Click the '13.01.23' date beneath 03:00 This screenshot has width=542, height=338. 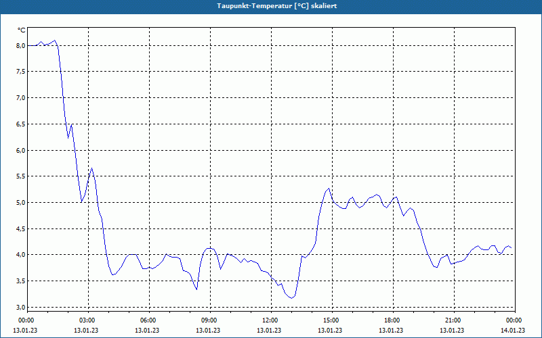click(x=86, y=331)
